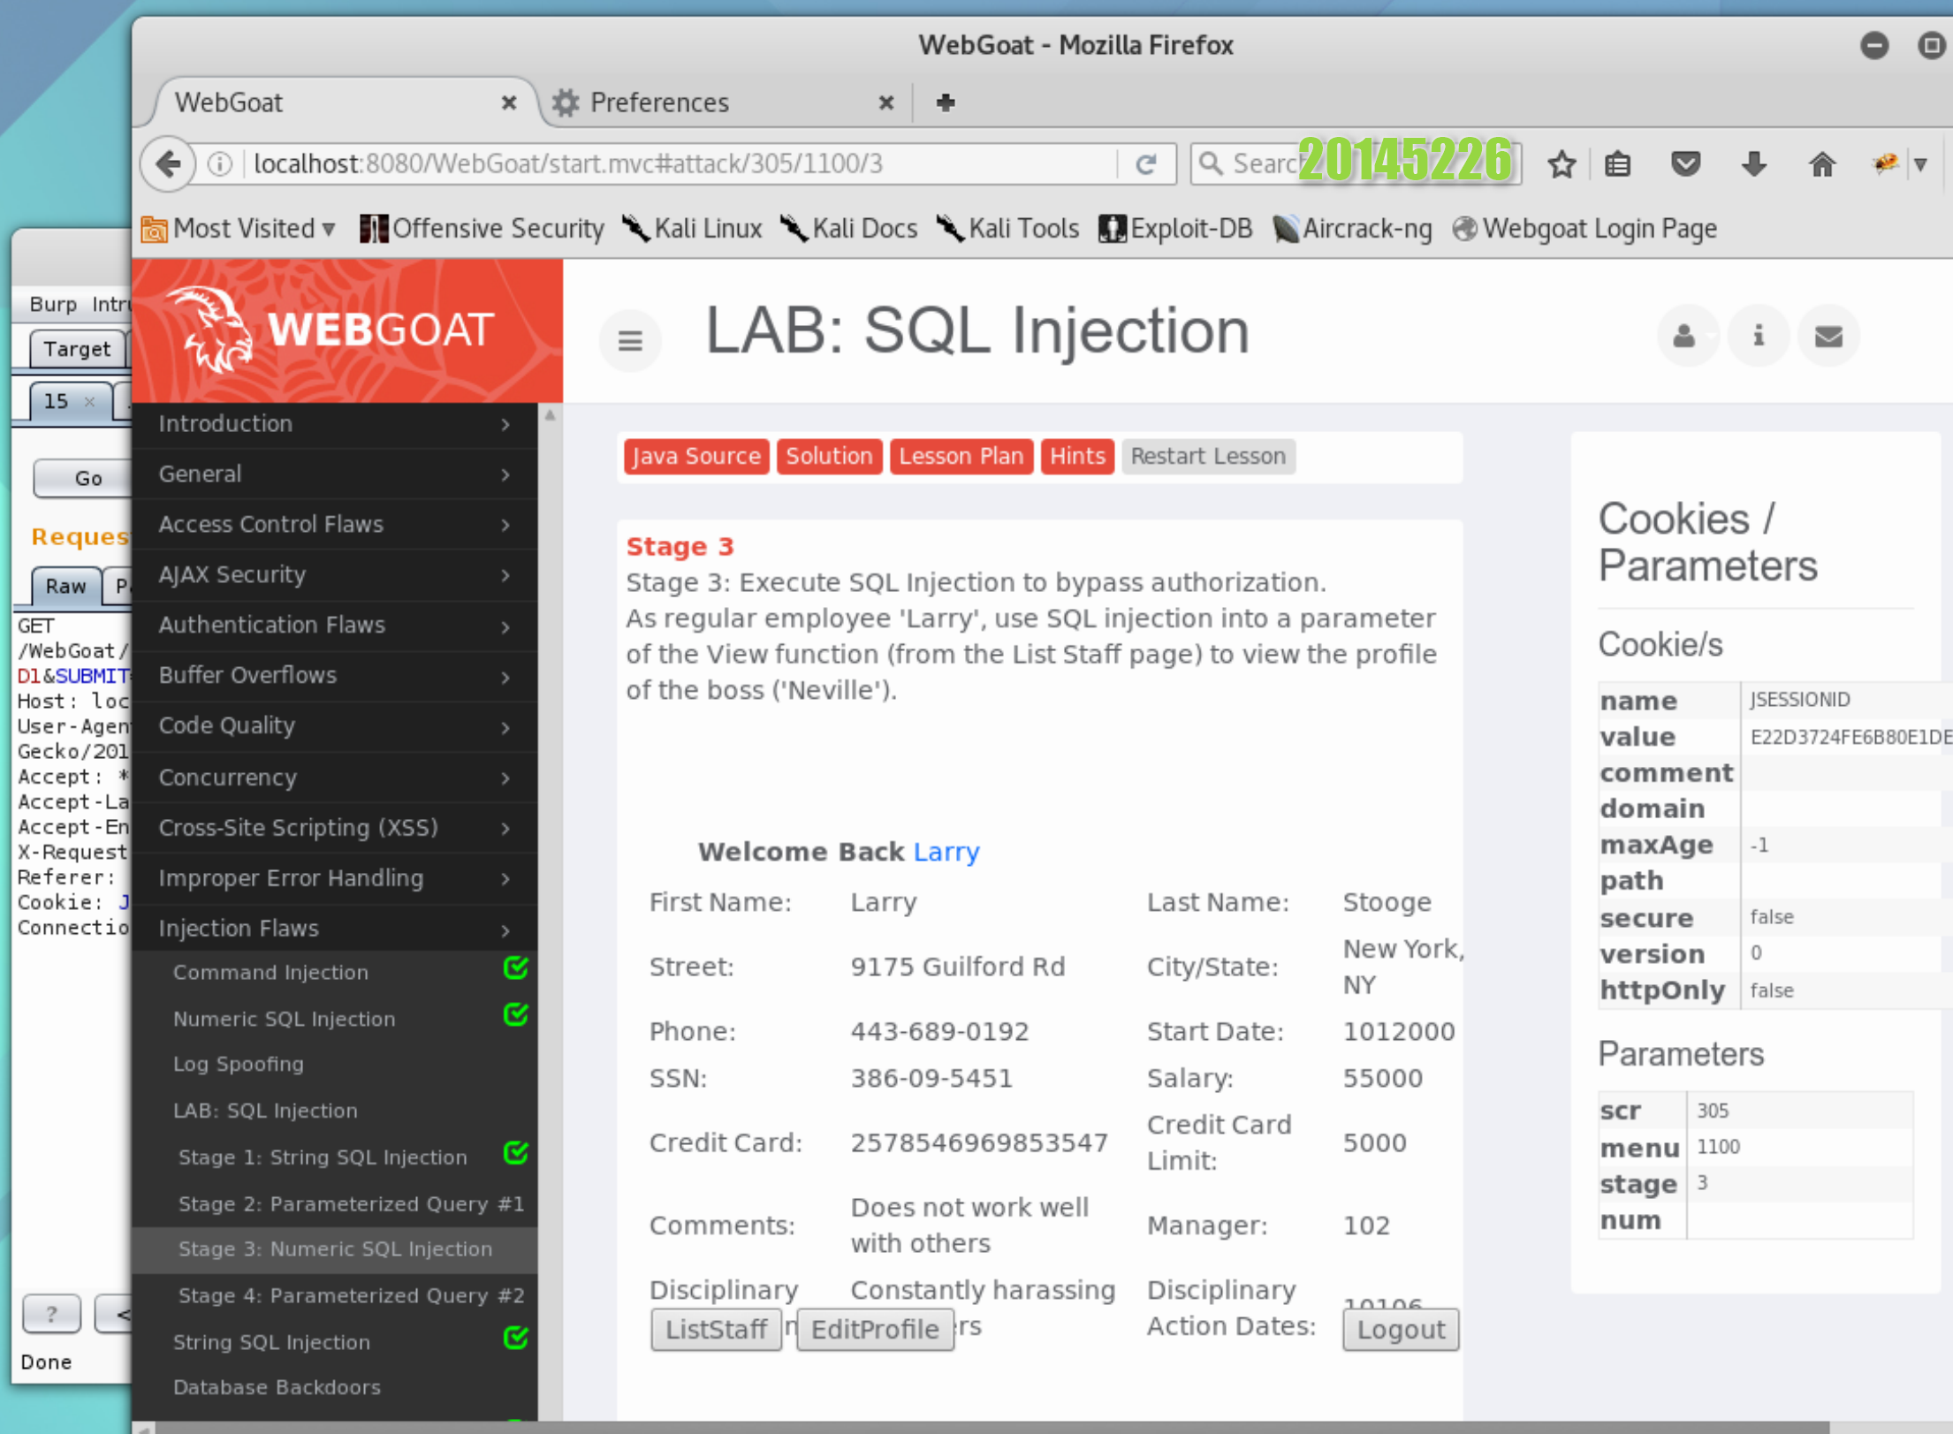This screenshot has width=1953, height=1434.
Task: Open the bookmarks list icon
Action: (x=1617, y=163)
